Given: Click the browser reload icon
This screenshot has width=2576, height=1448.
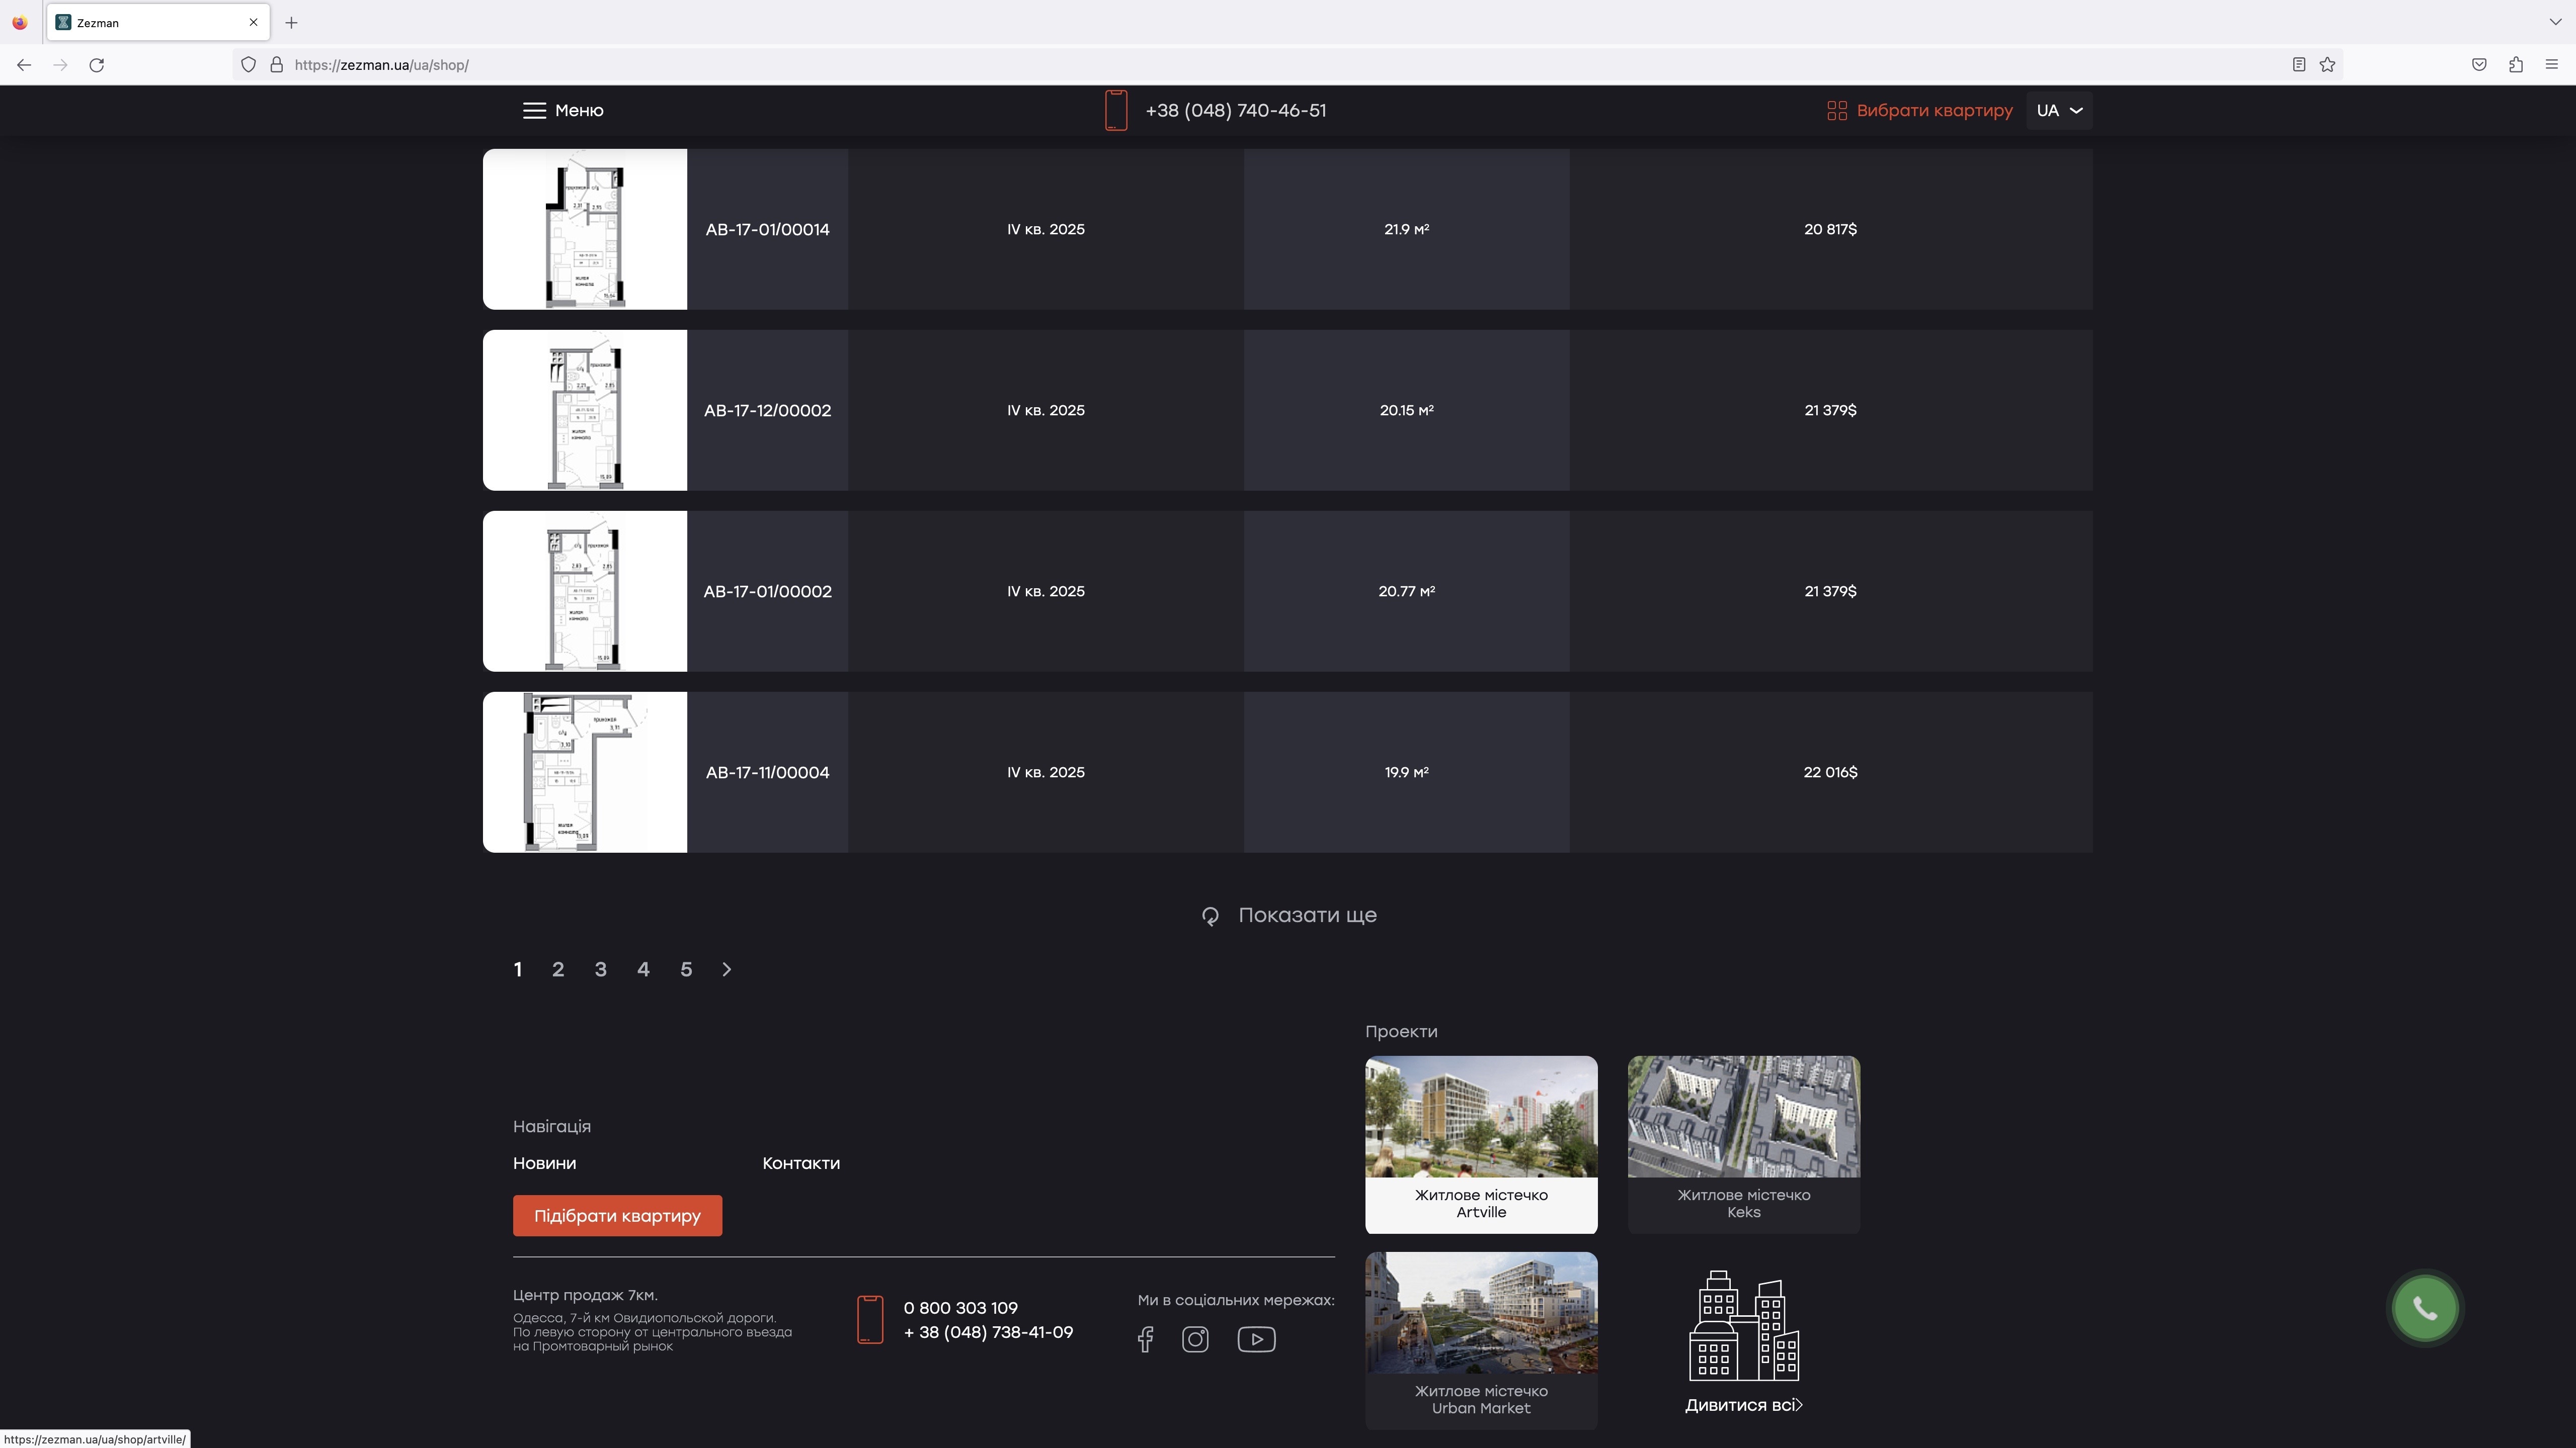Looking at the screenshot, I should coord(97,65).
